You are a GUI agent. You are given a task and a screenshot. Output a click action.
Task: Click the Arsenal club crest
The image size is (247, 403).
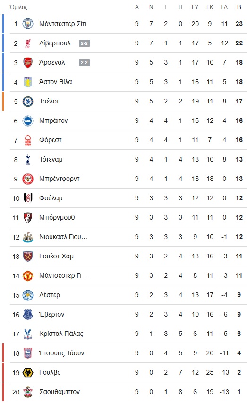point(28,62)
